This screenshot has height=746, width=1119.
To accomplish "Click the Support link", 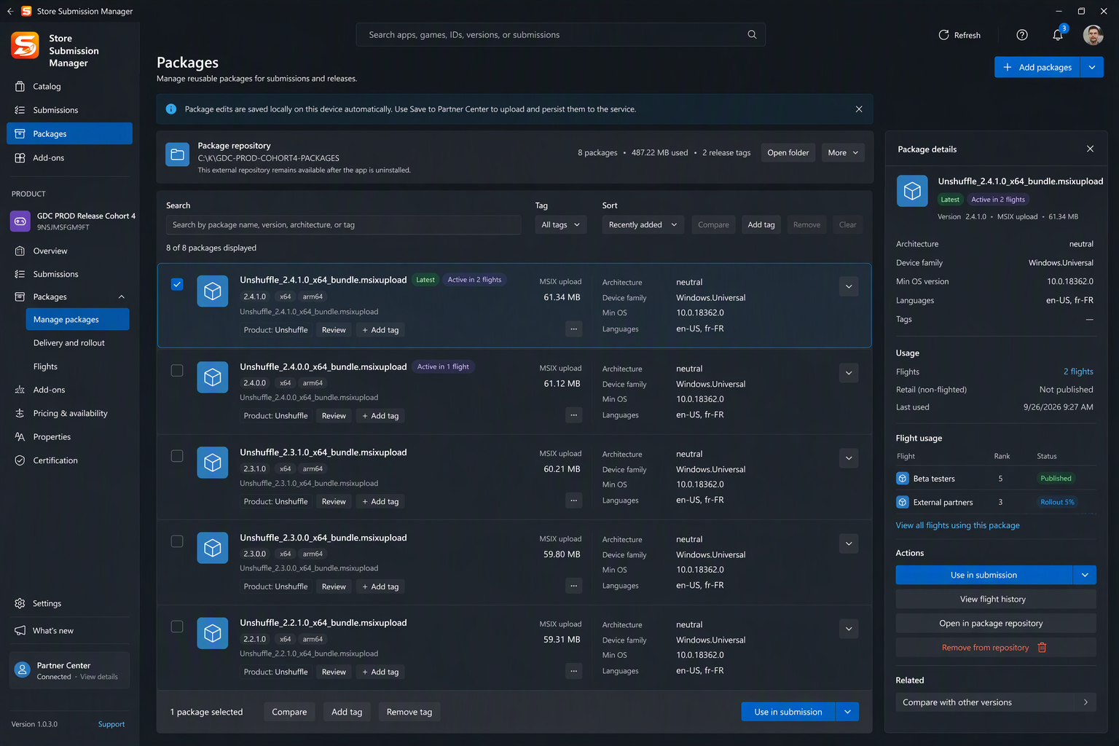I will (x=111, y=724).
